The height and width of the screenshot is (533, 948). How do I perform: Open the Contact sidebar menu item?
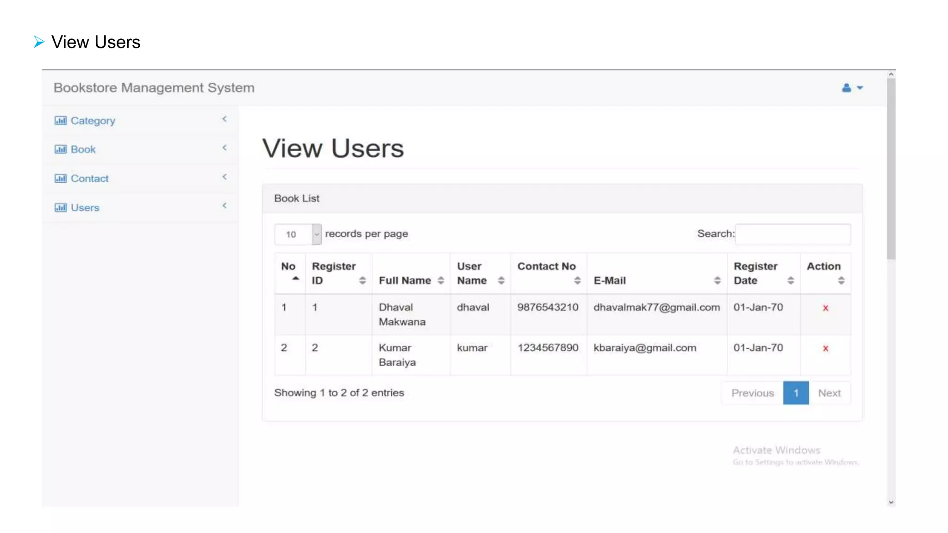pyautogui.click(x=89, y=179)
